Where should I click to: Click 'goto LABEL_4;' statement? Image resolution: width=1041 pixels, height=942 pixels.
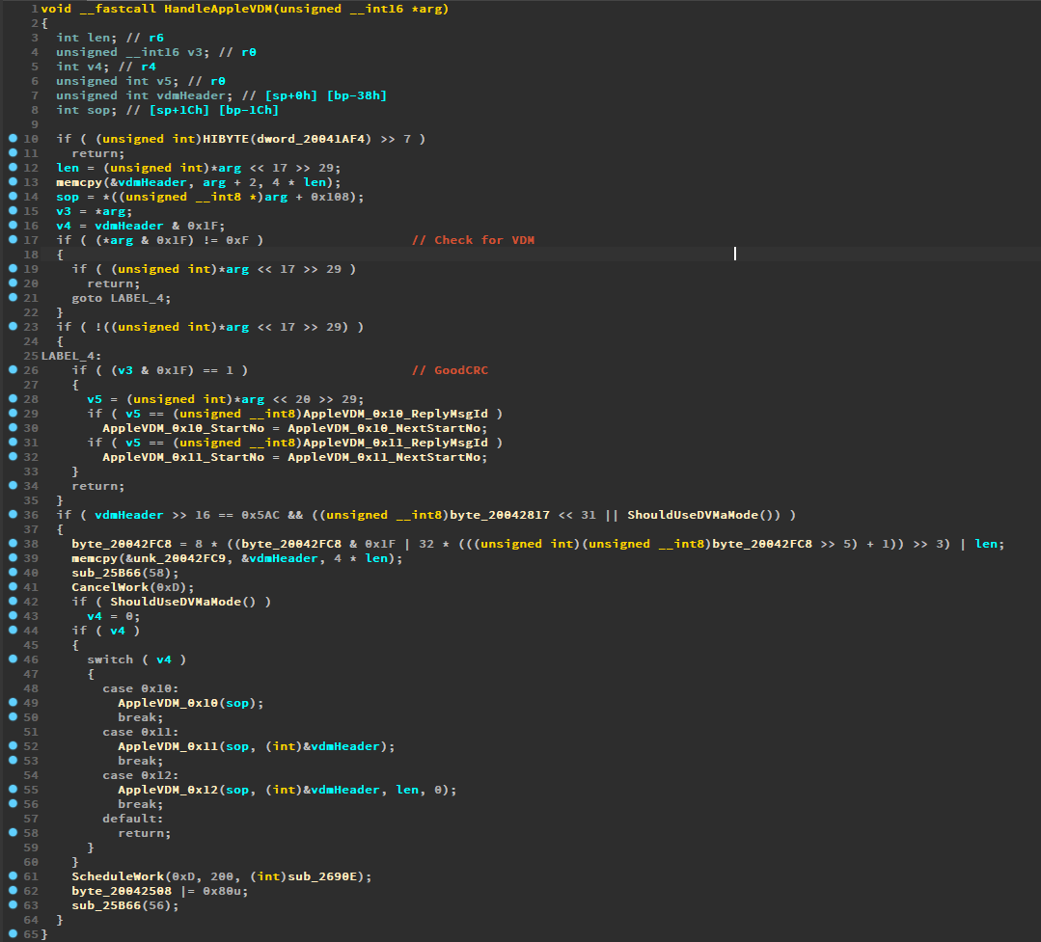(x=121, y=298)
